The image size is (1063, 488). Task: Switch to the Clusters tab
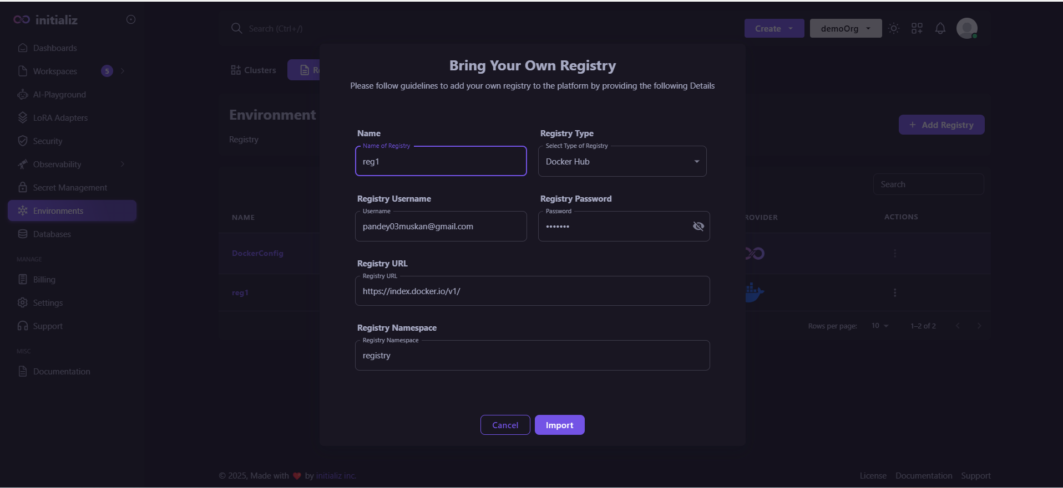point(254,70)
